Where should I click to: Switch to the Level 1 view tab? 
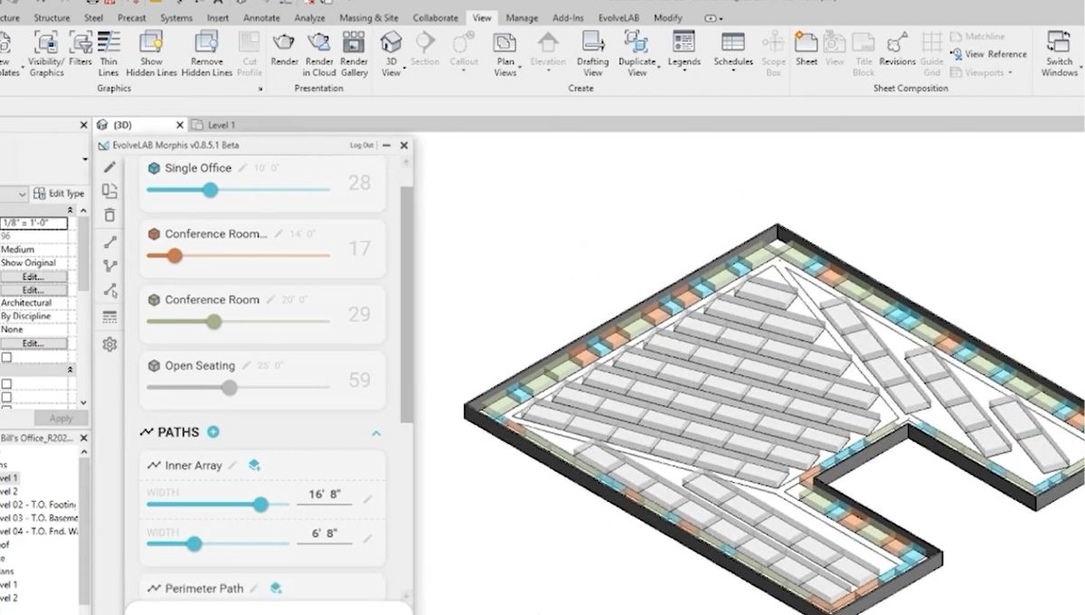click(221, 125)
